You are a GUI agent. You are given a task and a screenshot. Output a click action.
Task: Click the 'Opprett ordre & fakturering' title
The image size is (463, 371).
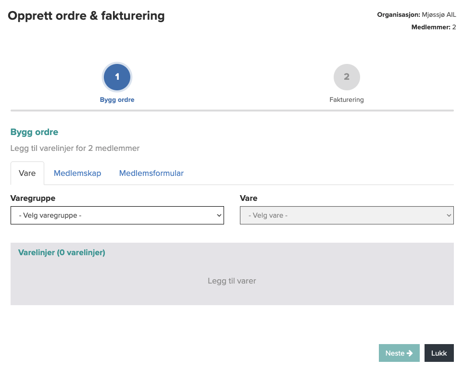pos(86,16)
